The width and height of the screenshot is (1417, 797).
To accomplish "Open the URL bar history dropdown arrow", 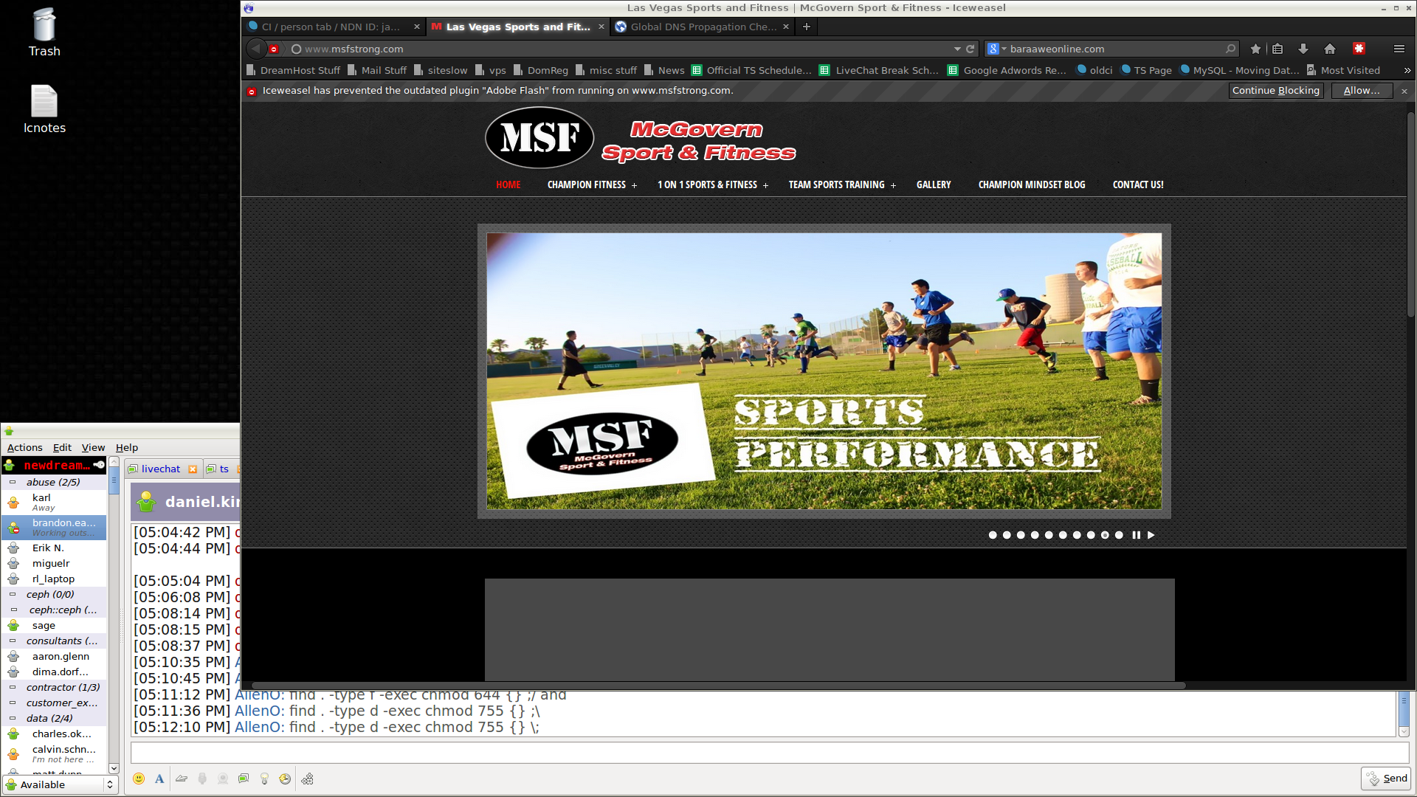I will (x=957, y=49).
